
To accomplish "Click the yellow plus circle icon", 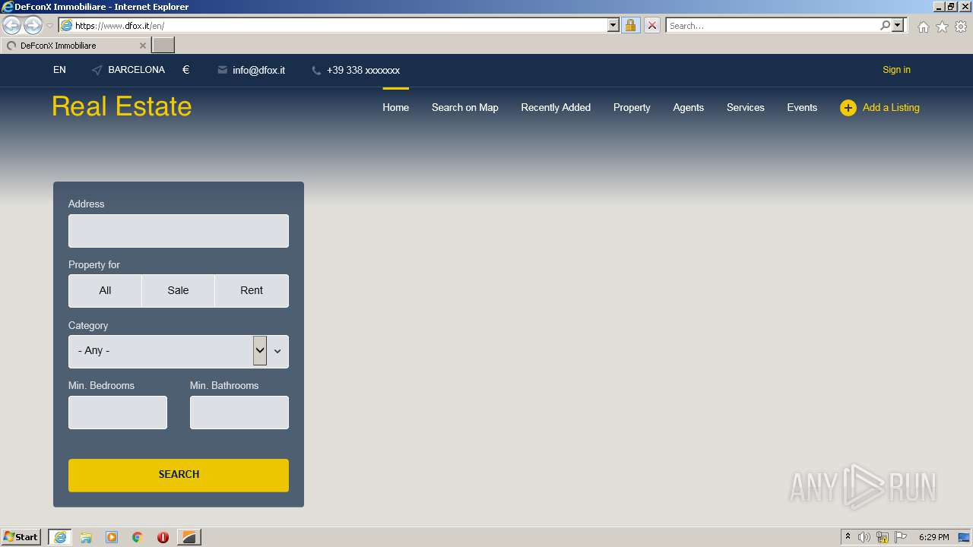I will [848, 108].
